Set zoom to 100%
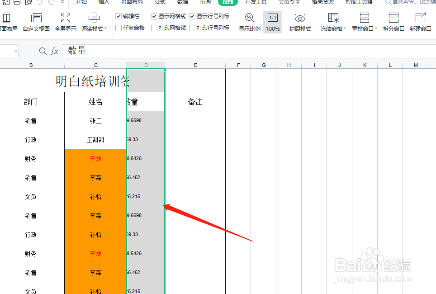The width and height of the screenshot is (436, 294). click(x=272, y=22)
